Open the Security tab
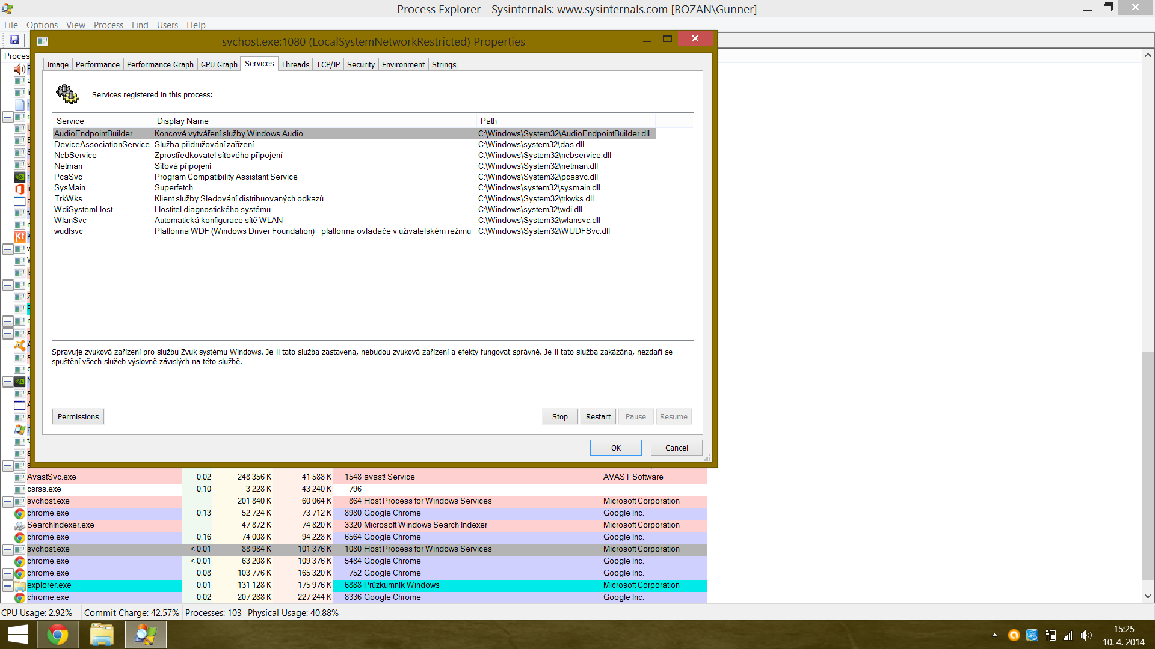 [361, 64]
